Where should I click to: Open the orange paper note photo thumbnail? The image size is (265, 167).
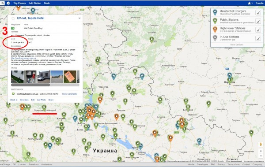[70, 77]
